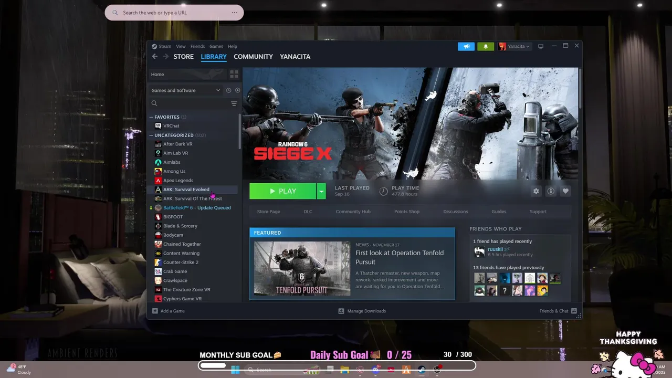Switch to the STORE tab
Screen dimensions: 672x378
[184, 57]
